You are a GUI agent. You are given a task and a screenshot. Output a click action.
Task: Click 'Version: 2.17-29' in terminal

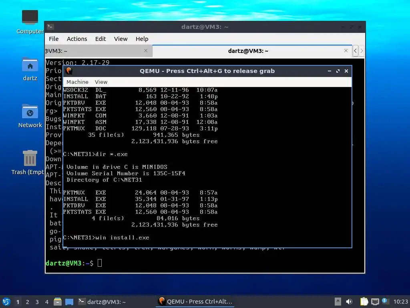pyautogui.click(x=77, y=62)
